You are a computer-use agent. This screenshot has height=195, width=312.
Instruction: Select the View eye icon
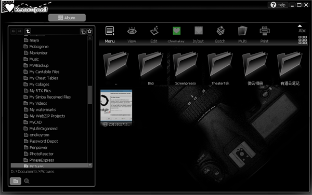[x=132, y=35]
